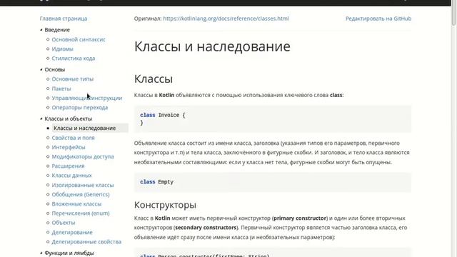Screen dimensions: 457x257
Task: Open Изолированные классы page
Action: tap(83, 185)
